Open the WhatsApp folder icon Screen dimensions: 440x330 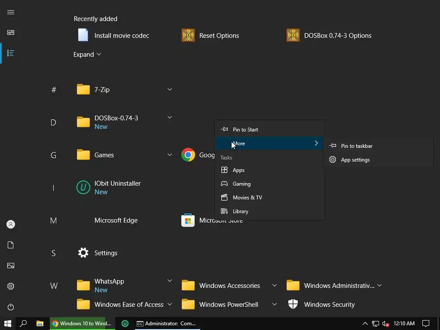[x=83, y=285]
